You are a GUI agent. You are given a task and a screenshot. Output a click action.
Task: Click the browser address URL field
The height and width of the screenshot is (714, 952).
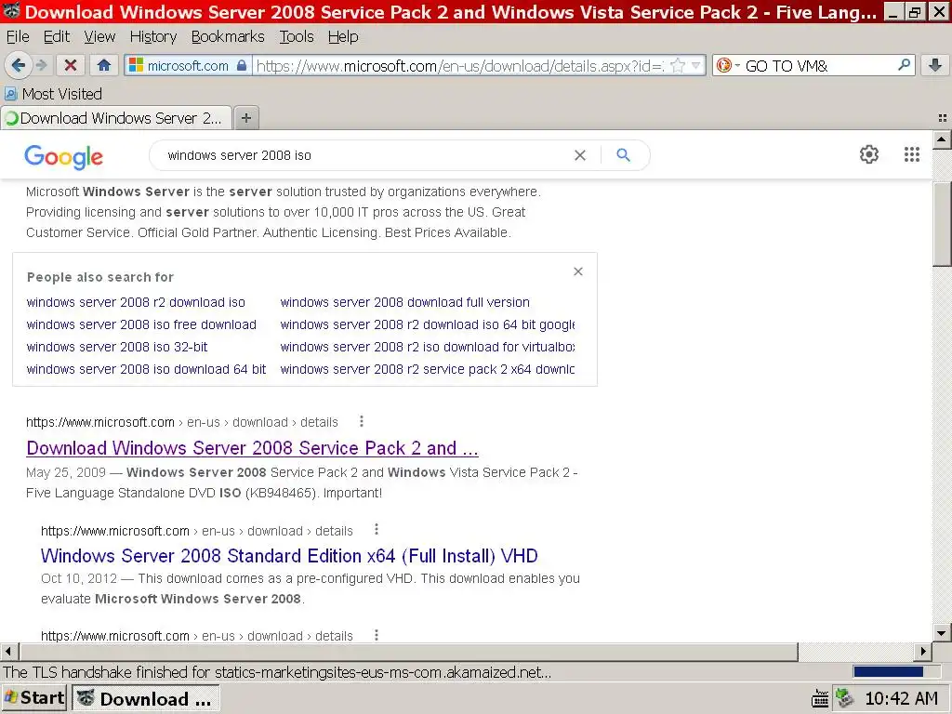pos(460,66)
